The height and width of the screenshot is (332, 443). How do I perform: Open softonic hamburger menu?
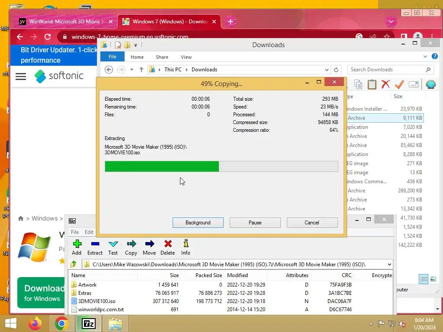click(21, 76)
